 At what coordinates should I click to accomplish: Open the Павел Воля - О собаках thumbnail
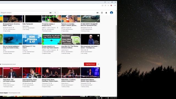[71, 73]
